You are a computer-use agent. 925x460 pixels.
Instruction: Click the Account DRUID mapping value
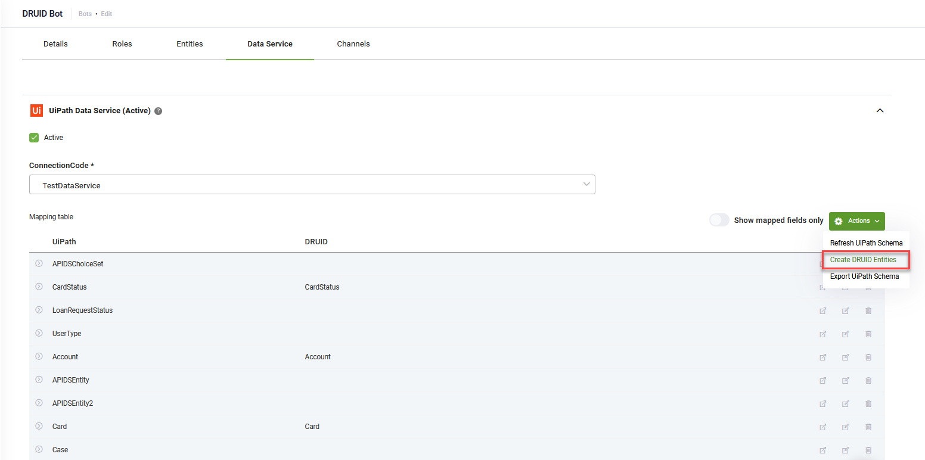point(318,357)
